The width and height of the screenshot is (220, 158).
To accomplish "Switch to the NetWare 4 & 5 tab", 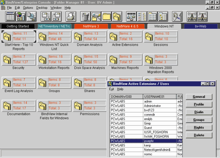I will (128, 26).
